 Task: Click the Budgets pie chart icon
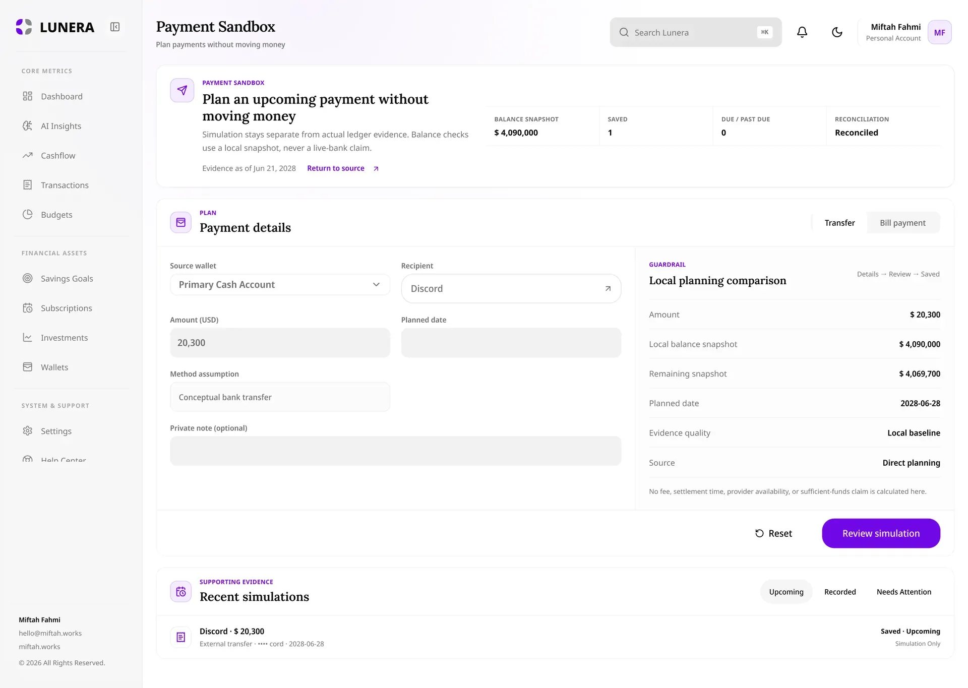pos(28,214)
